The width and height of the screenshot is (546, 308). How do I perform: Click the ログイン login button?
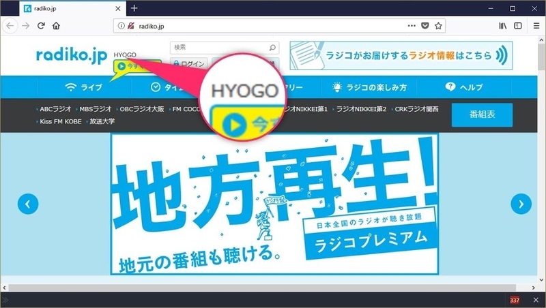click(189, 64)
